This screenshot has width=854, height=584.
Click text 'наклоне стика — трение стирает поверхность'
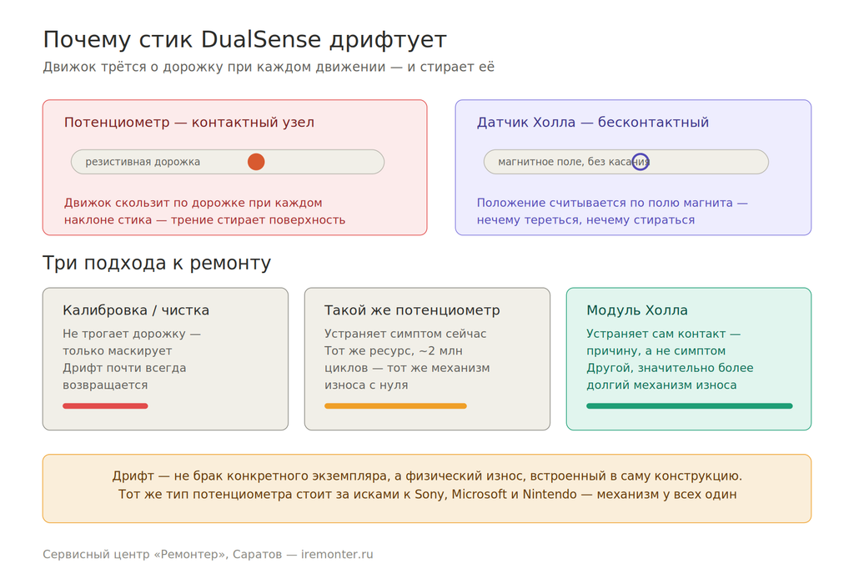tap(205, 220)
